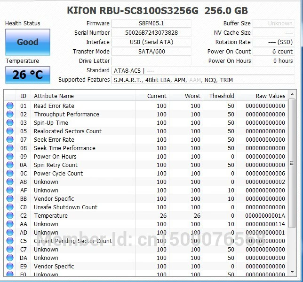
Task: Click the status orb for Power-On Hours
Action: [x=10, y=156]
